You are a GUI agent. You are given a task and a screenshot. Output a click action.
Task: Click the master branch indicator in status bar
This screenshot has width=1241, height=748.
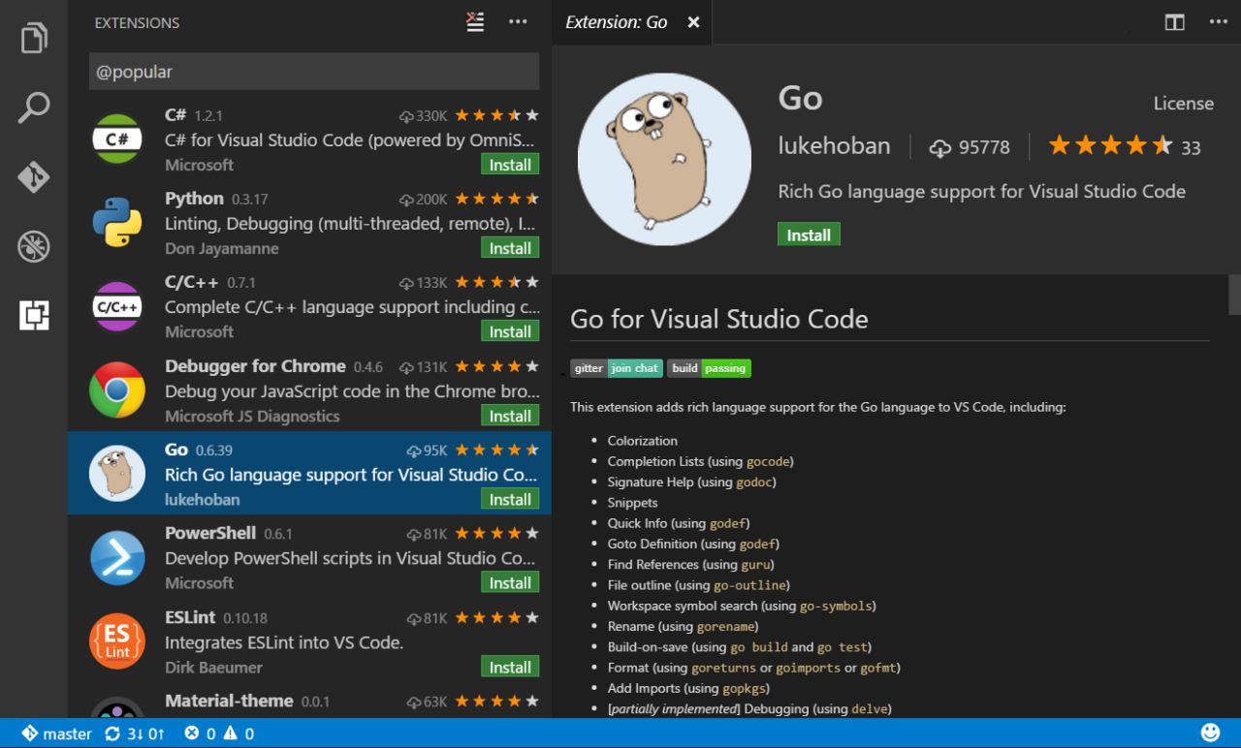[x=57, y=733]
